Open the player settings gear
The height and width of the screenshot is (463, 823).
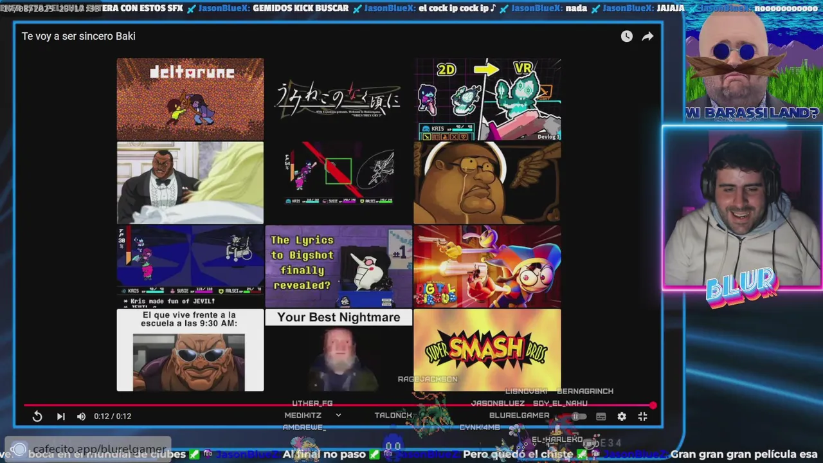pyautogui.click(x=622, y=417)
